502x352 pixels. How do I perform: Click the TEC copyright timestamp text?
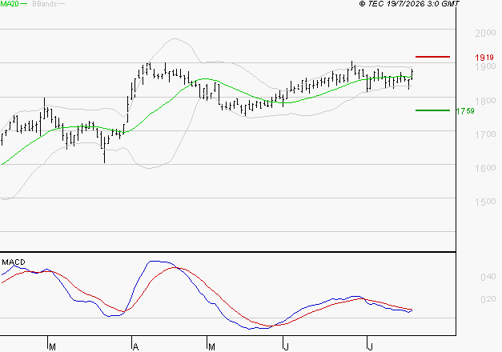tap(409, 4)
